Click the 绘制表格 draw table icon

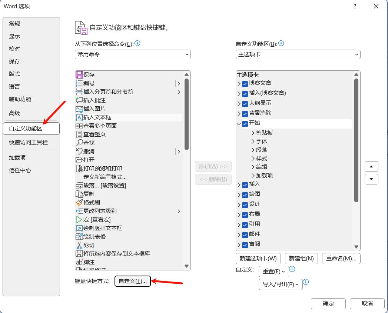(79, 237)
